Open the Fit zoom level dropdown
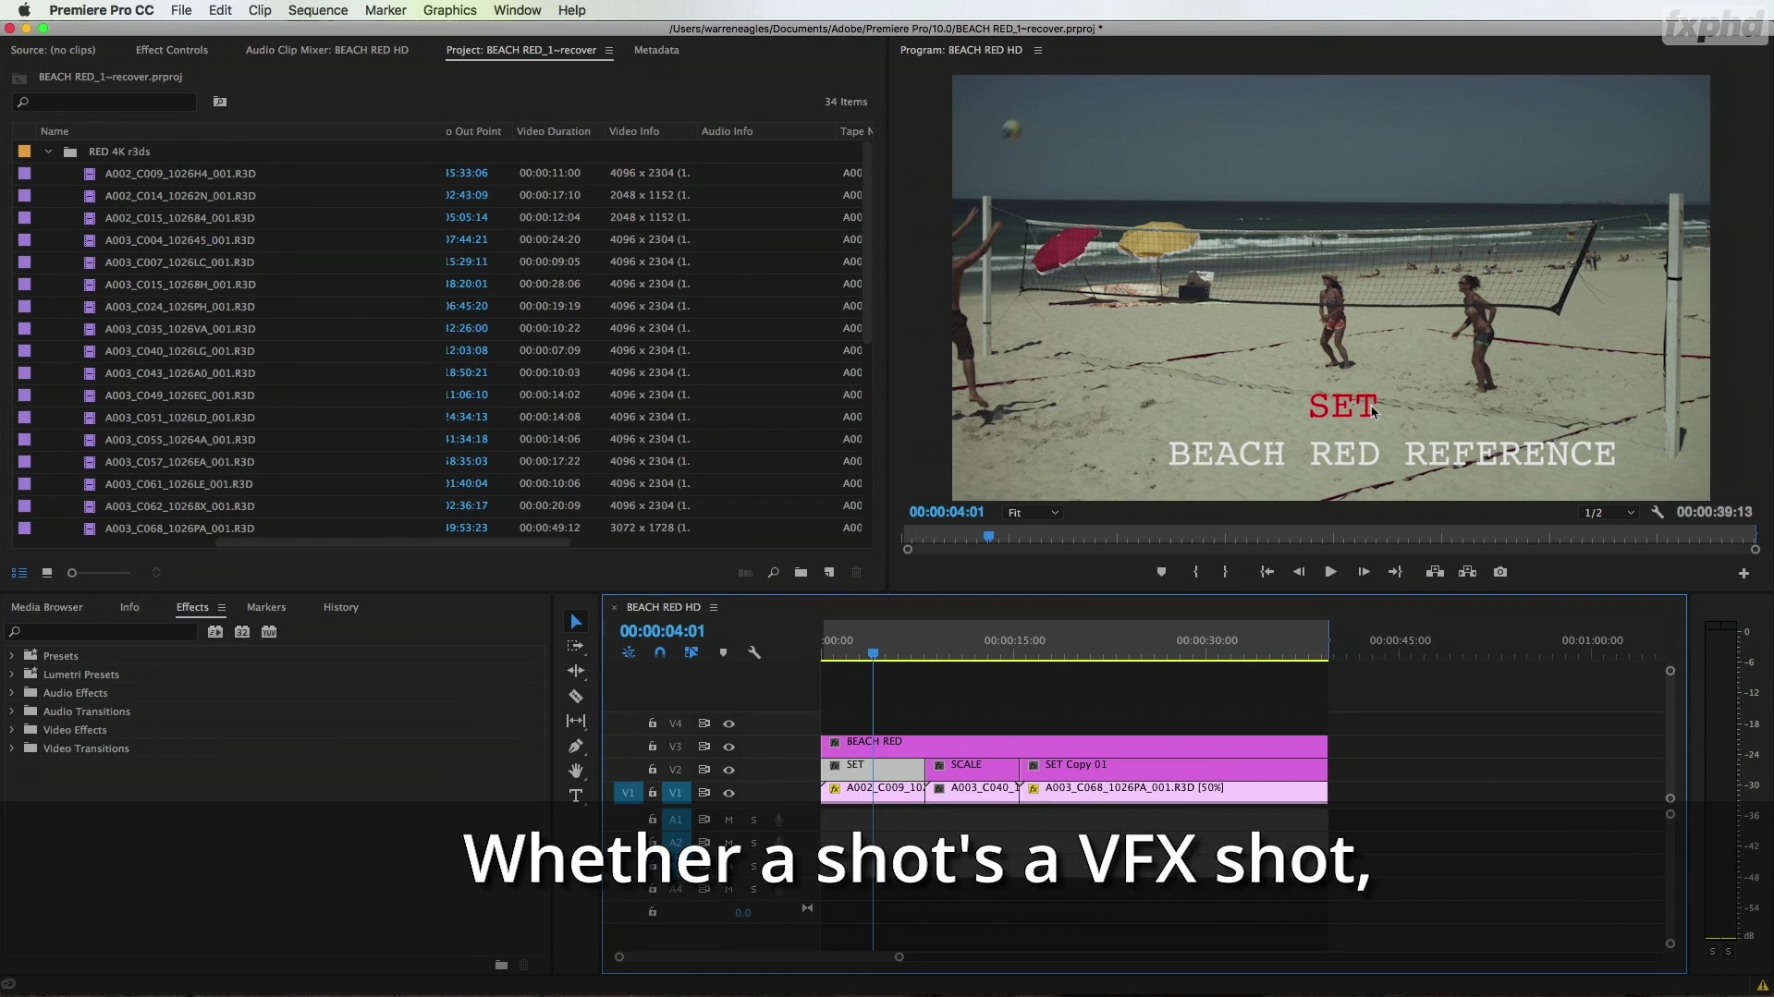This screenshot has width=1774, height=997. click(x=1033, y=513)
